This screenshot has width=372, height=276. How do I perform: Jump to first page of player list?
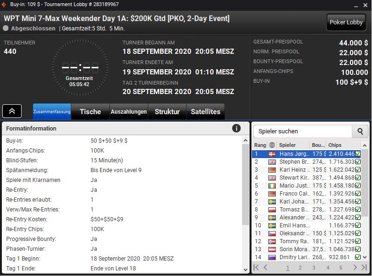point(256,268)
